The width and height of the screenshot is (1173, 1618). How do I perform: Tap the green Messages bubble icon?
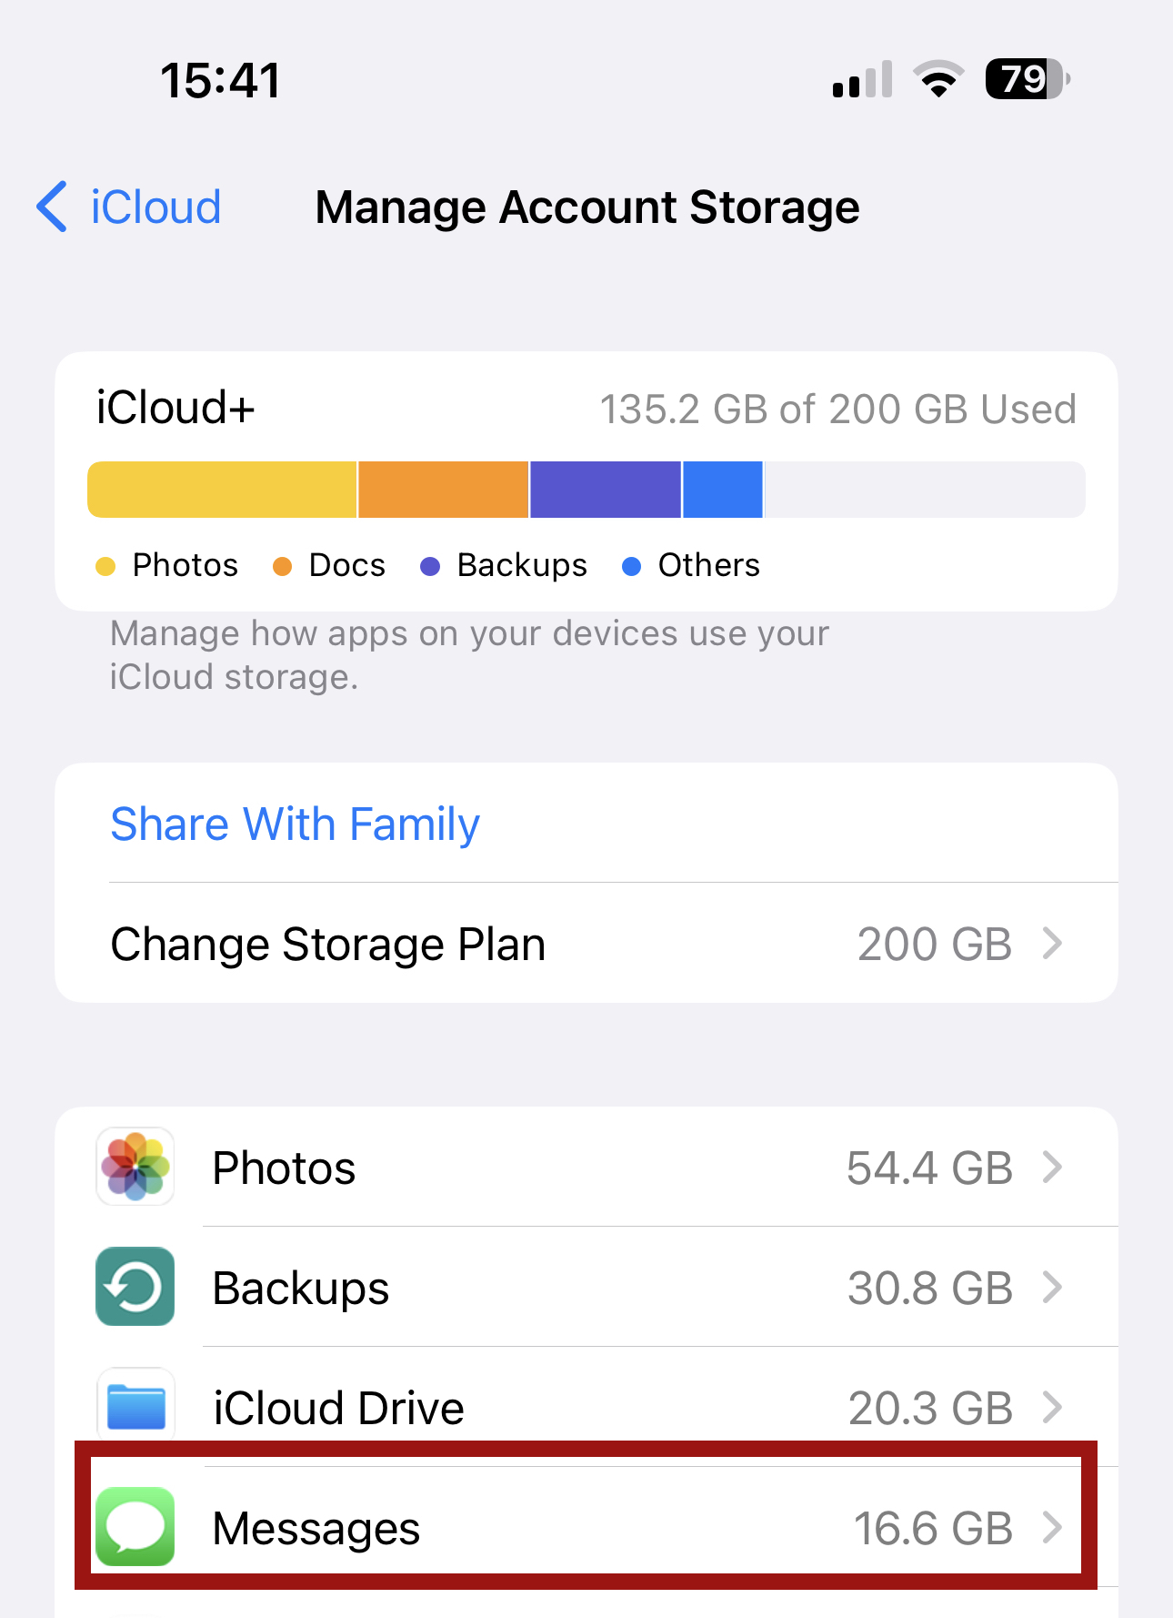point(135,1527)
